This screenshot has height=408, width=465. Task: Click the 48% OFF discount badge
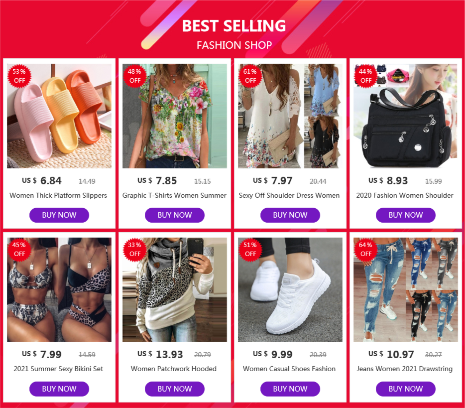134,76
